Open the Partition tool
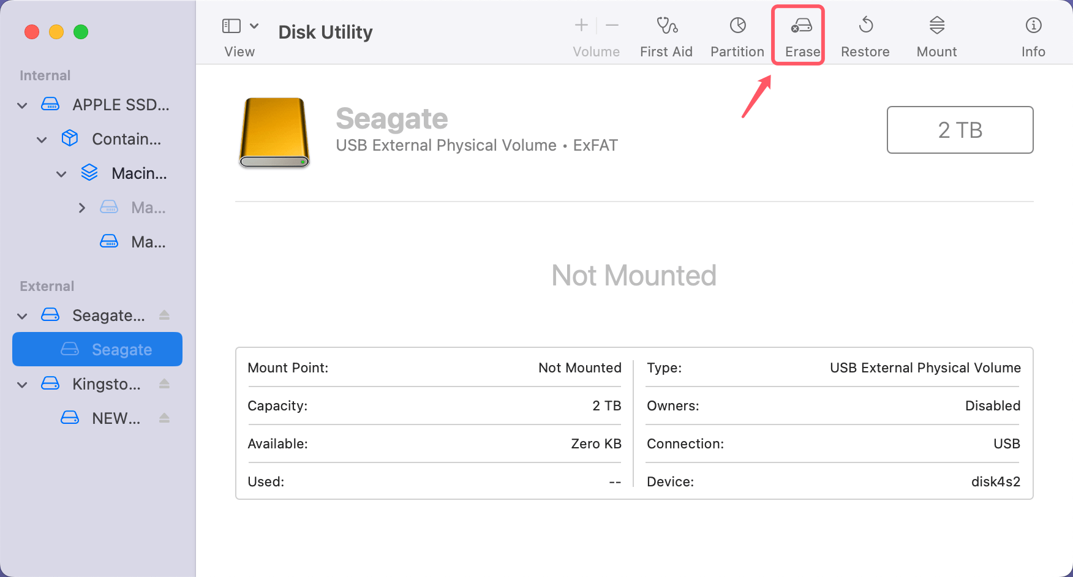Viewport: 1073px width, 577px height. coord(737,35)
